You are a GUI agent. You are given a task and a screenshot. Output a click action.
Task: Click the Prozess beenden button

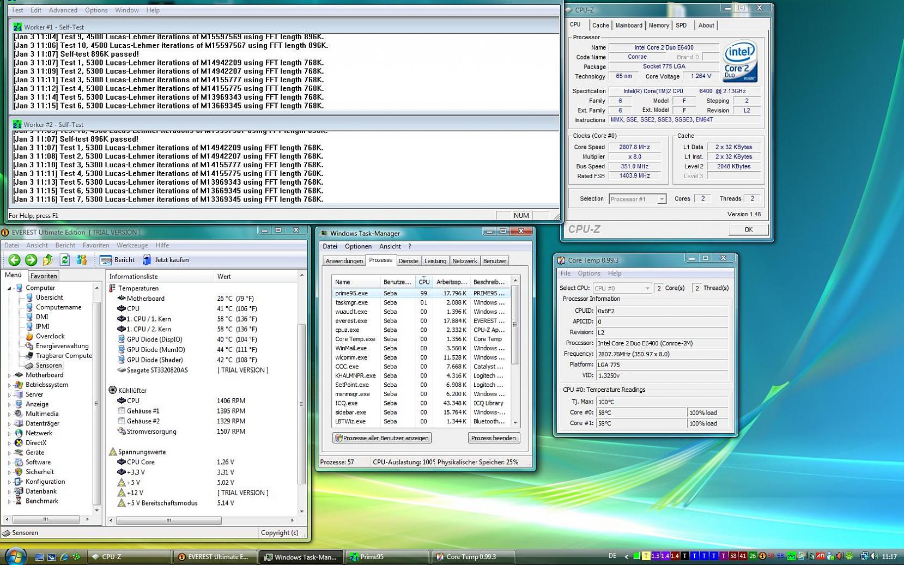tap(493, 438)
